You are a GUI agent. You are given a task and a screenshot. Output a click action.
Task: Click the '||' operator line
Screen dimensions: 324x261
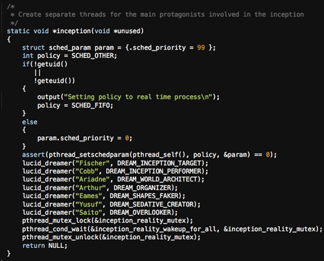coord(38,73)
